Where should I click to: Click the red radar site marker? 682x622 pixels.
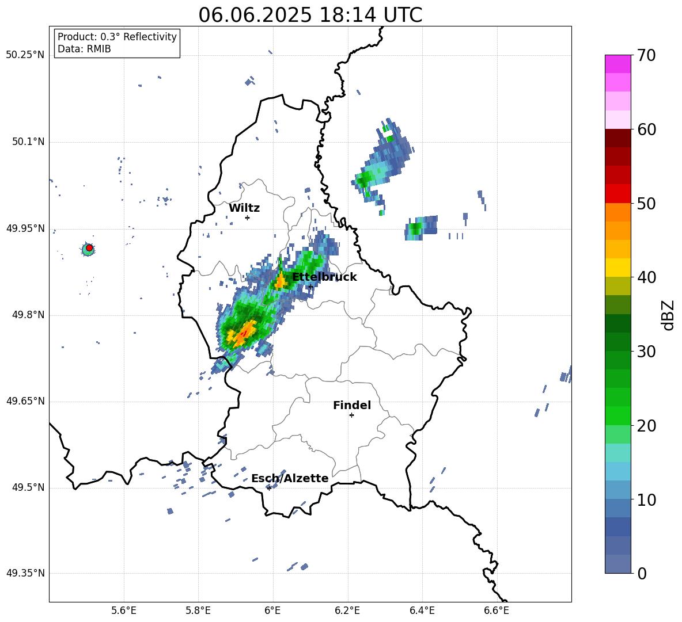click(89, 248)
